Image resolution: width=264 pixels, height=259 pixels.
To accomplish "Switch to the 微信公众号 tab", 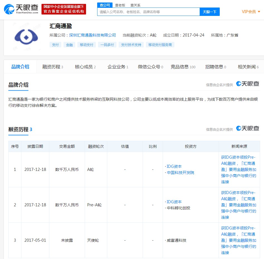I will pyautogui.click(x=150, y=67).
